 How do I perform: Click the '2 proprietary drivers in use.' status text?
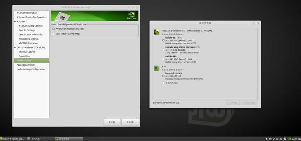point(166,103)
